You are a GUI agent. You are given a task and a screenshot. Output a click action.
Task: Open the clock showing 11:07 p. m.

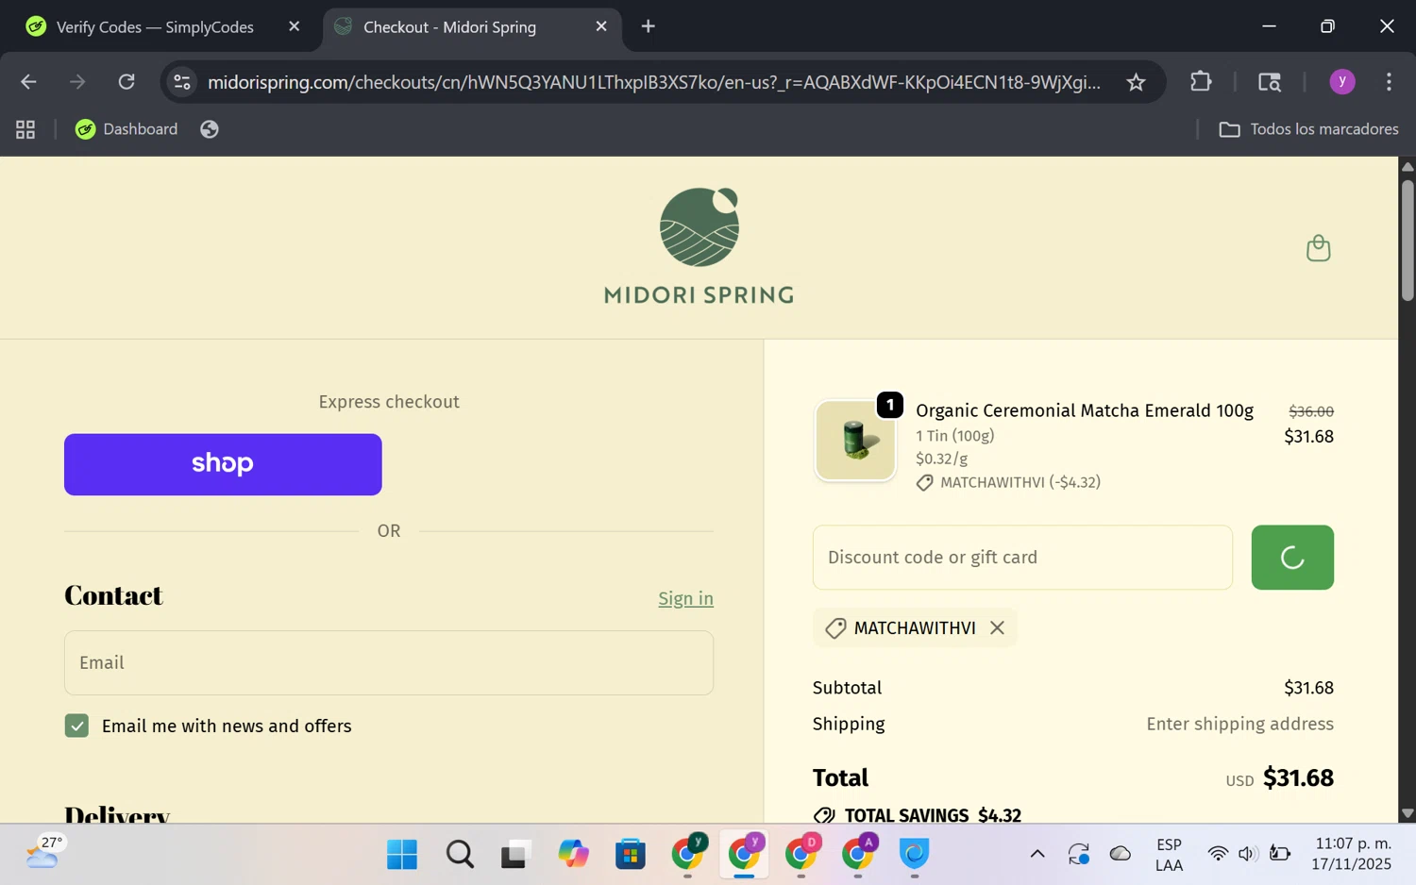tap(1352, 853)
